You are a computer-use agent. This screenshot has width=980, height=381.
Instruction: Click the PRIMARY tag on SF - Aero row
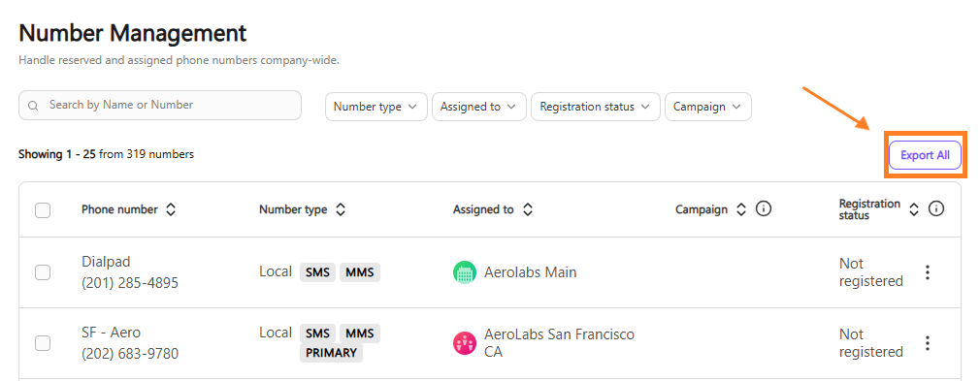click(x=331, y=353)
